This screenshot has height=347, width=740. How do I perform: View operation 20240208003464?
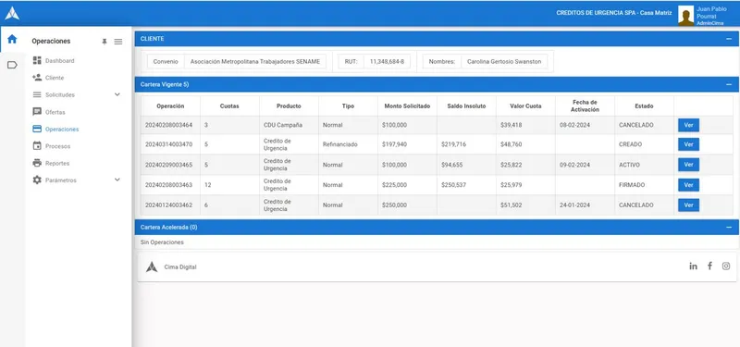tap(688, 125)
